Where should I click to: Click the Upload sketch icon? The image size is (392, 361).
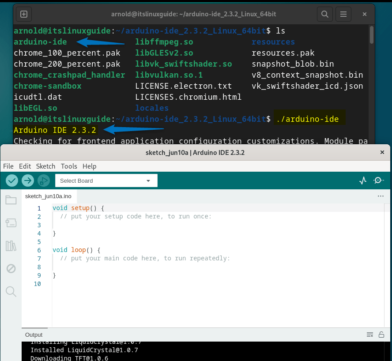tap(27, 180)
